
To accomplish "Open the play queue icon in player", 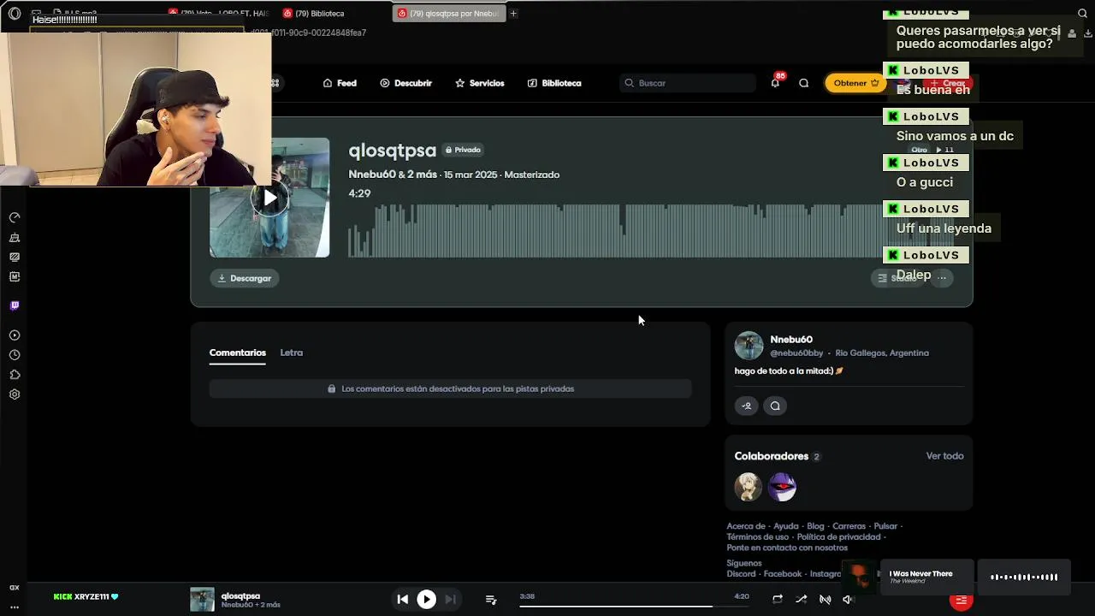I will [491, 600].
